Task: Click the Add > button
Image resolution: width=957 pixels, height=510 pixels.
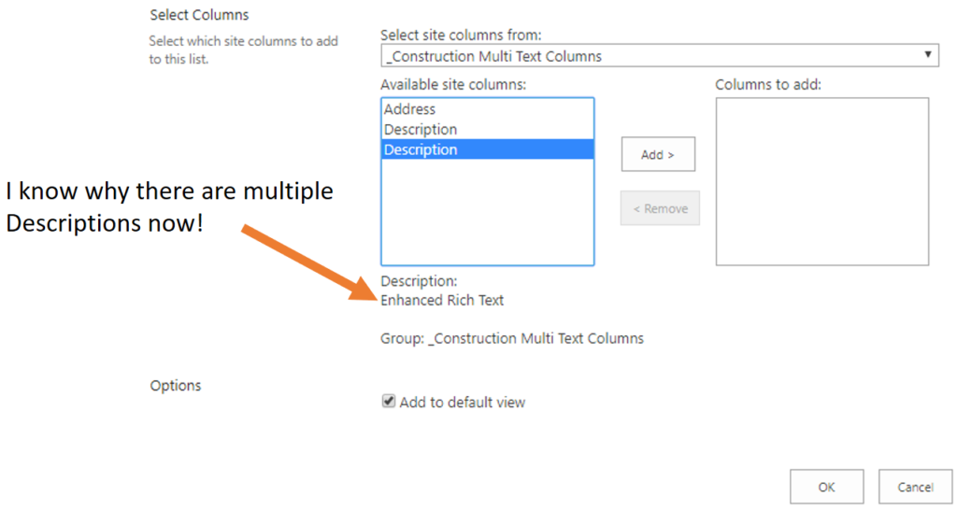Action: pos(658,154)
